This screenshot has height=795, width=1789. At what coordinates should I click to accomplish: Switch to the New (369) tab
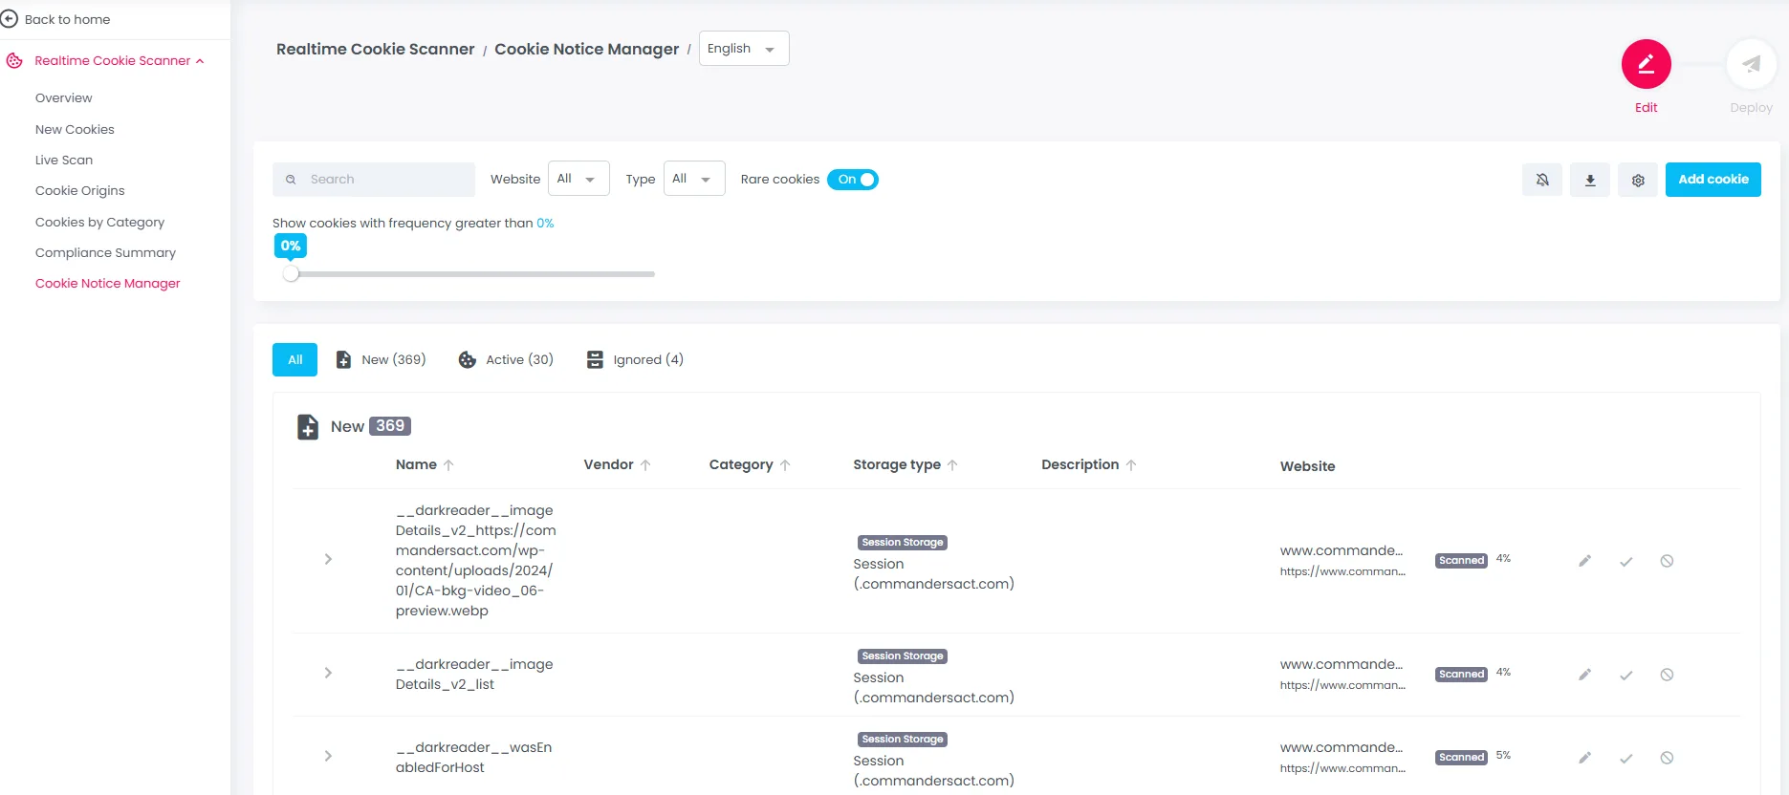point(381,360)
